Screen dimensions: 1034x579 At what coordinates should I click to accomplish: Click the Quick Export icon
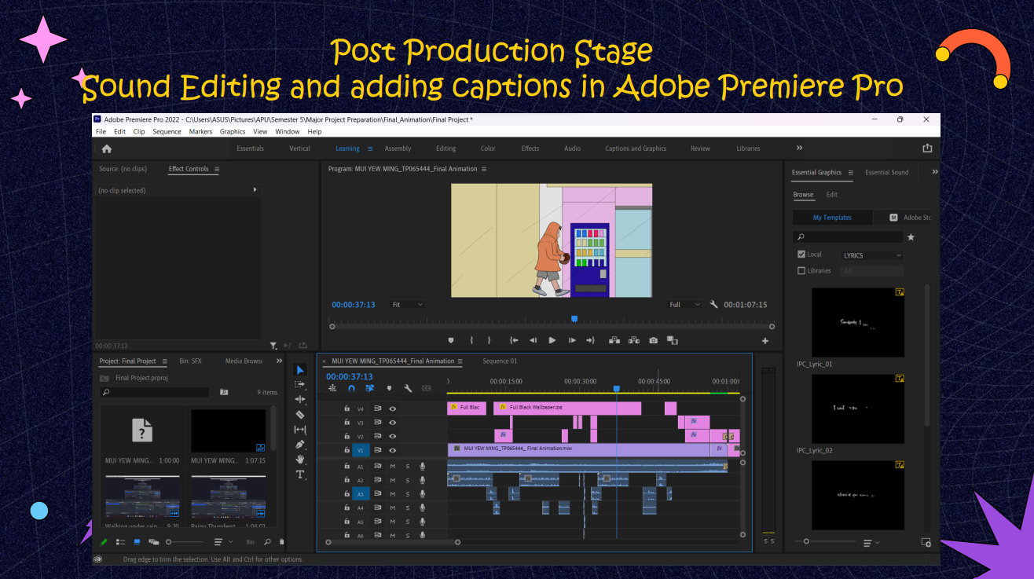[x=927, y=148]
